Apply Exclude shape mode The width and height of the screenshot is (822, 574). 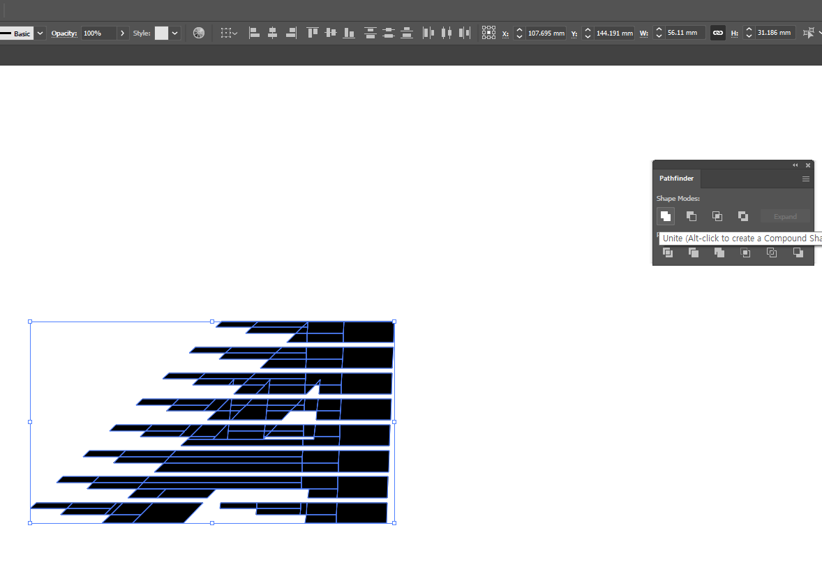(743, 216)
